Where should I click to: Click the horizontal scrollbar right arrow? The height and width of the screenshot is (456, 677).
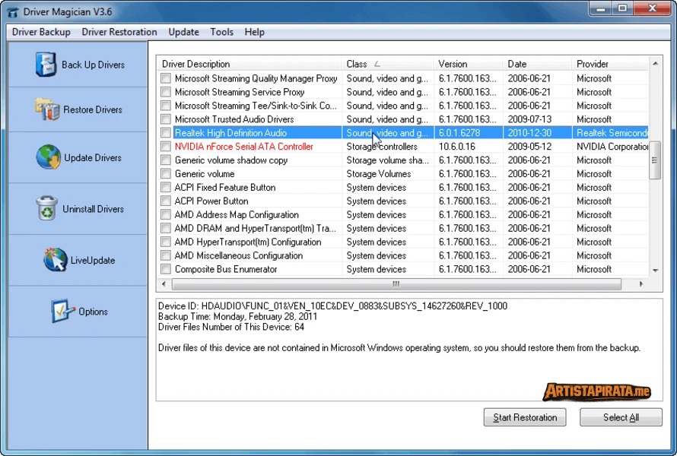pyautogui.click(x=640, y=284)
